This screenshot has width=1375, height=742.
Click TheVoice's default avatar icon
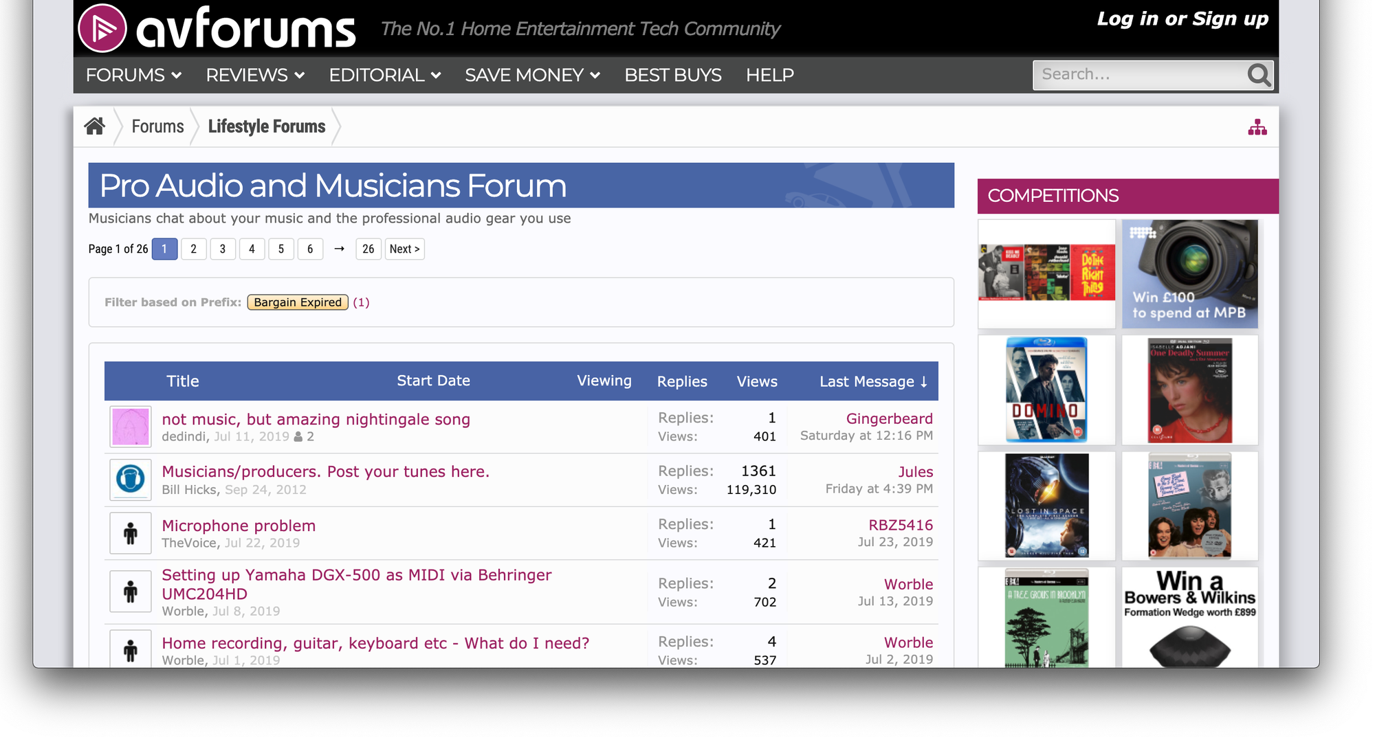(x=131, y=533)
